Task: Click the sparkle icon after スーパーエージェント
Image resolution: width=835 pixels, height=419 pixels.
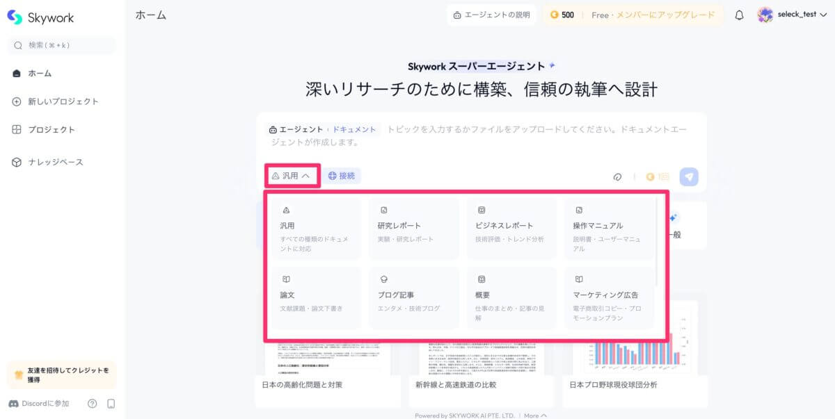Action: pyautogui.click(x=552, y=65)
